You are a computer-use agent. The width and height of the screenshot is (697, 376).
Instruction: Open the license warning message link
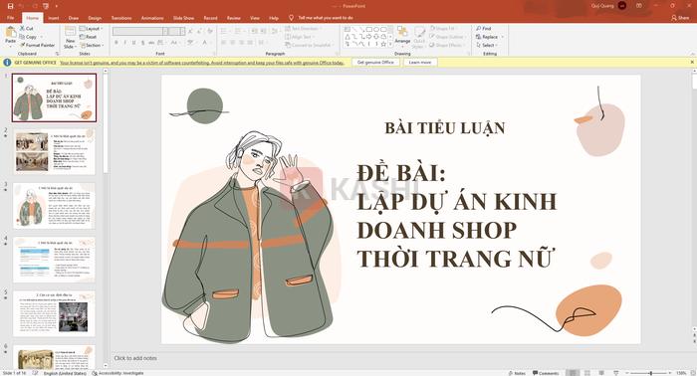(202, 63)
